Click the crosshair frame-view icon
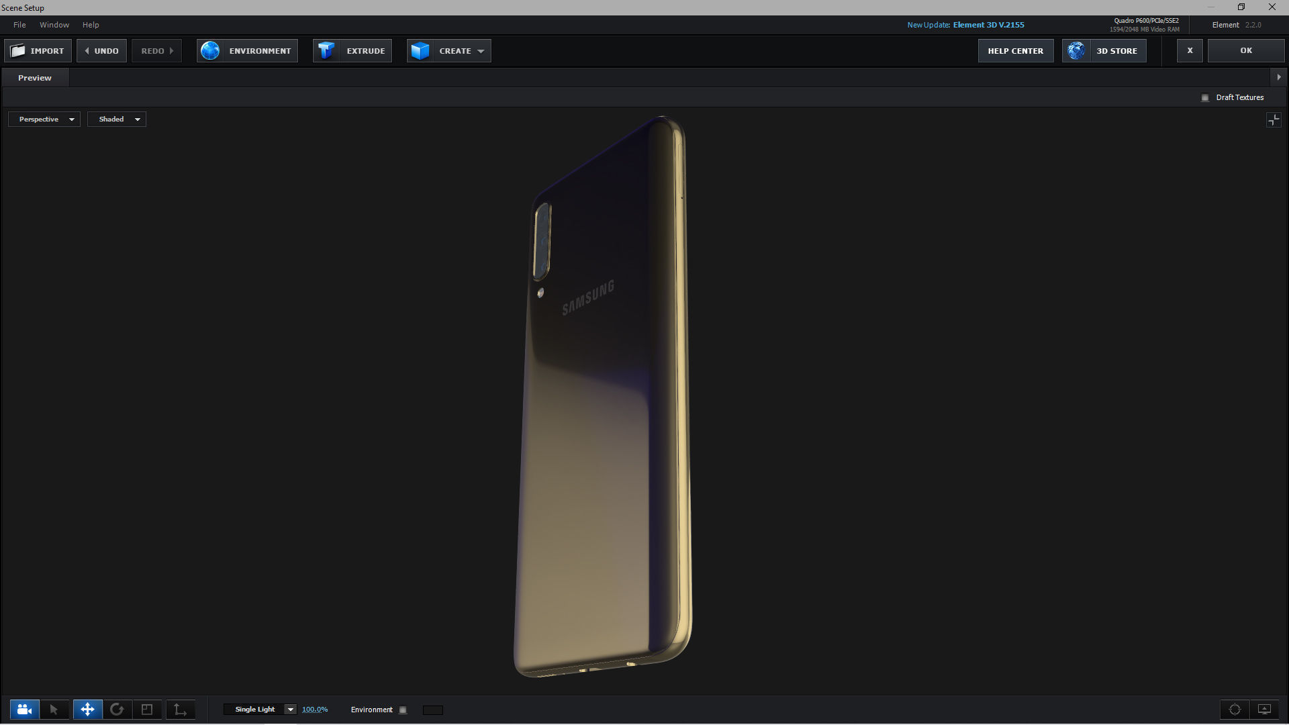 1235,710
